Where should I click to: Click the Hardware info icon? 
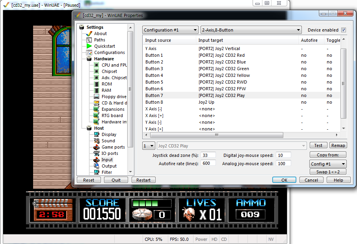[x=97, y=122]
